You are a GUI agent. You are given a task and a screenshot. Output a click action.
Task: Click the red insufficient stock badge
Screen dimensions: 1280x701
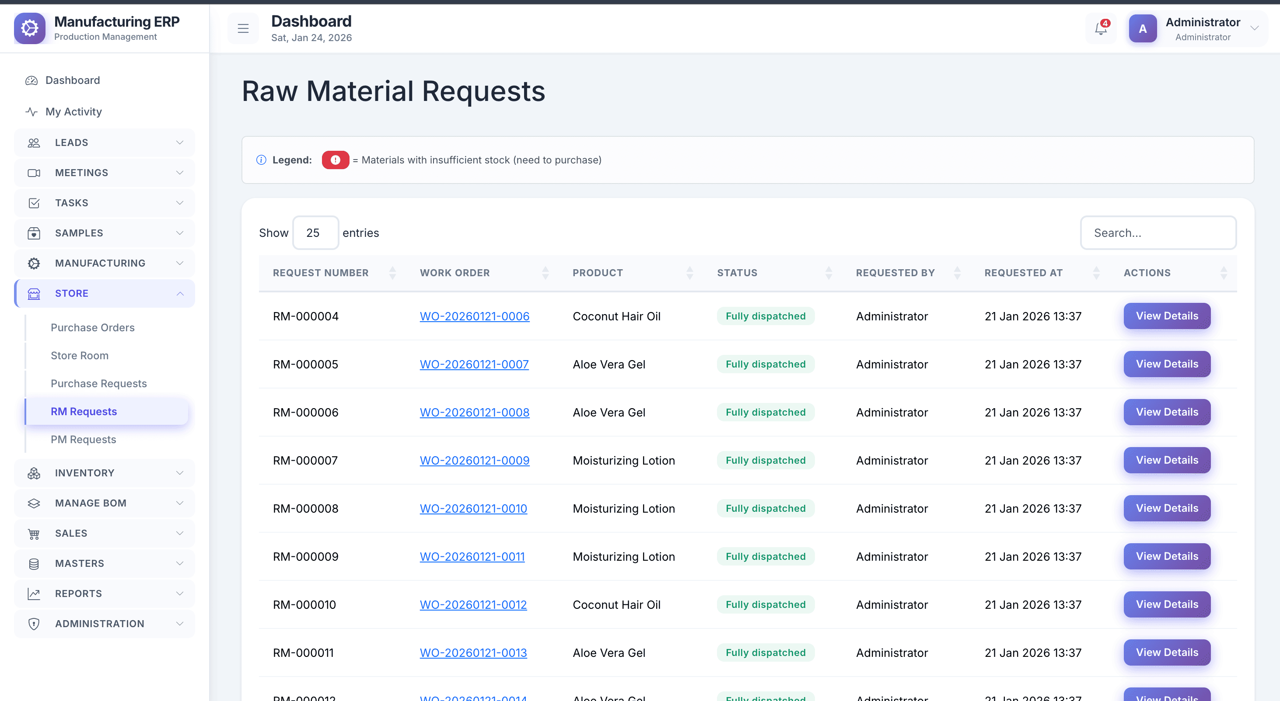point(336,160)
